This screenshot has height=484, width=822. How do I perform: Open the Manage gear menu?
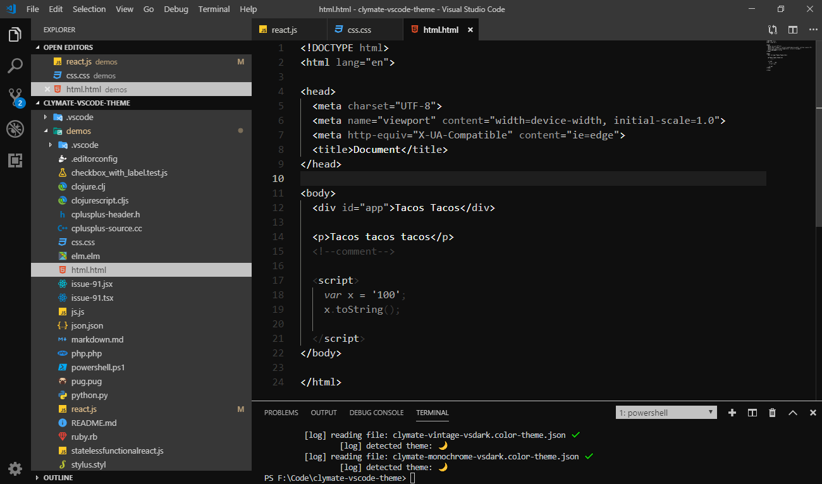tap(15, 468)
